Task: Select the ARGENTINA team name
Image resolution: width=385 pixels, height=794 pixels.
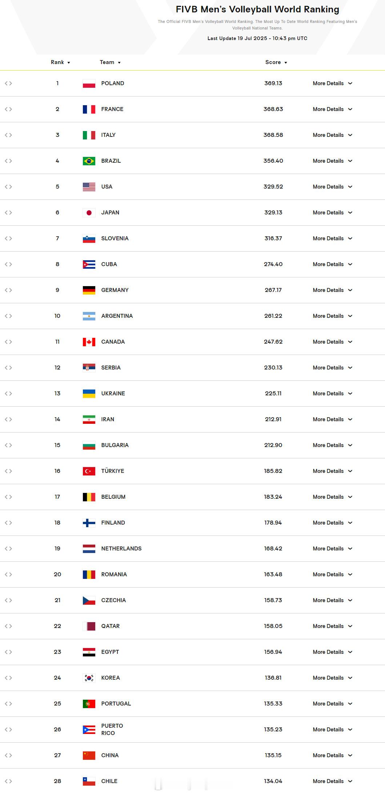Action: click(117, 316)
